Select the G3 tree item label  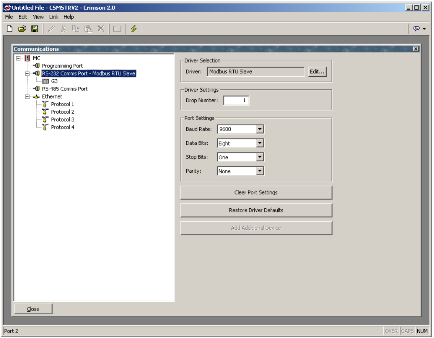(54, 81)
